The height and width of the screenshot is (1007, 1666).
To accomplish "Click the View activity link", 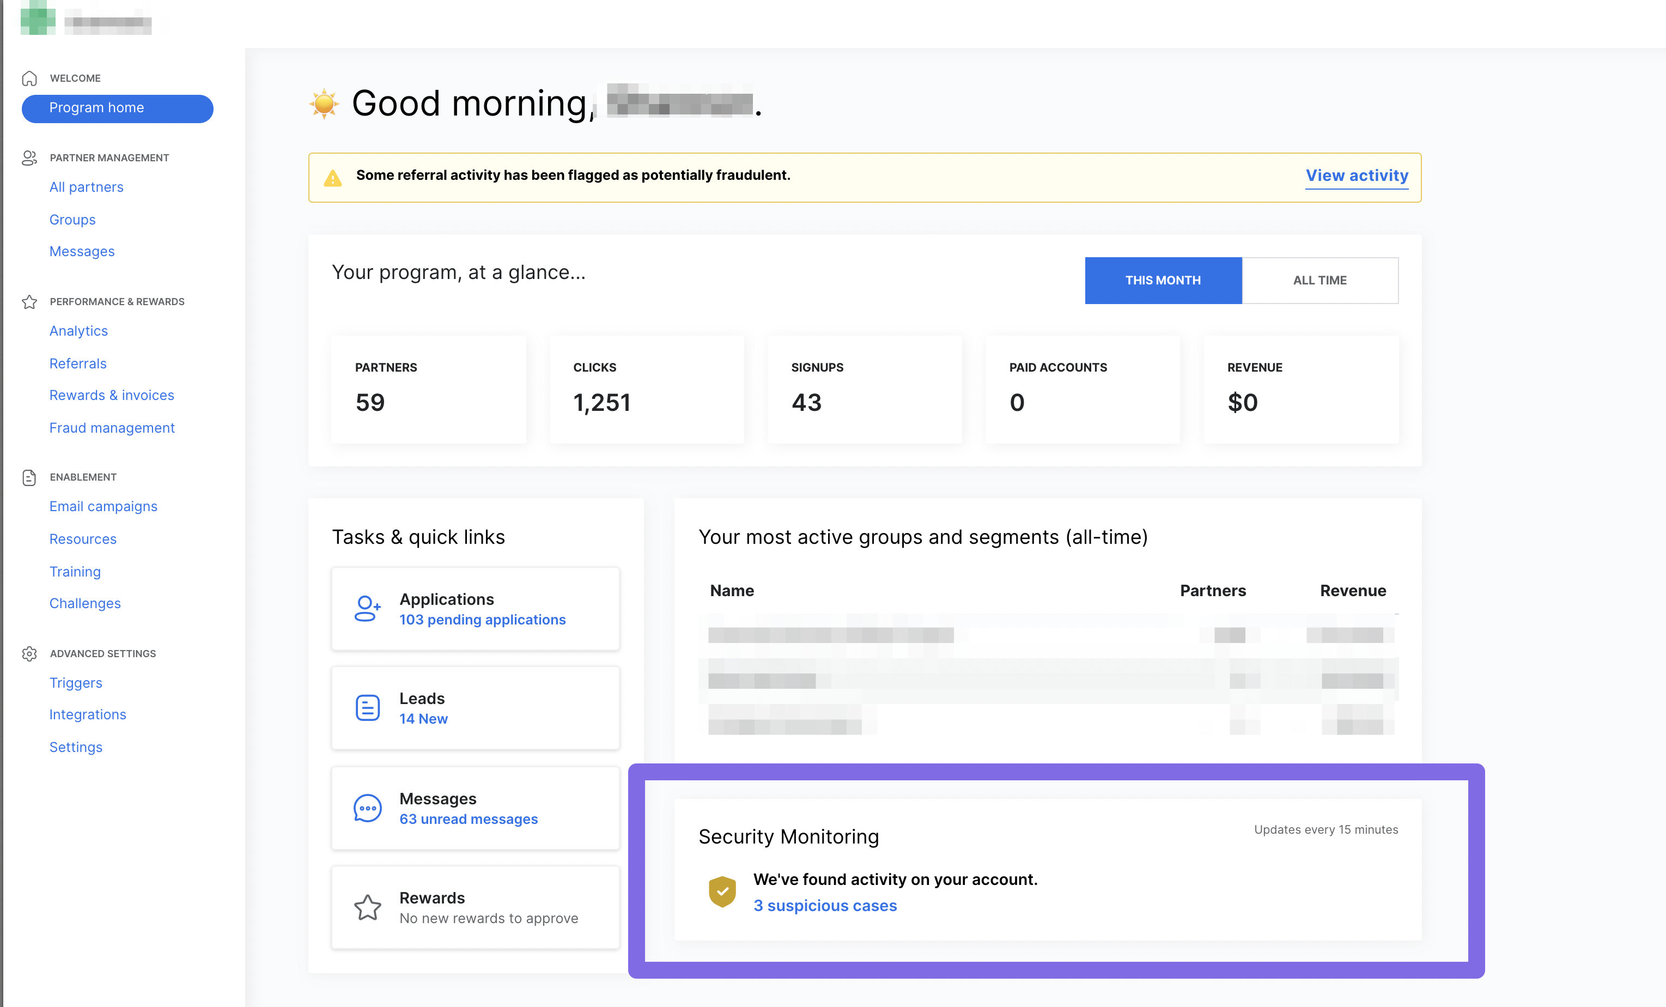I will point(1357,176).
